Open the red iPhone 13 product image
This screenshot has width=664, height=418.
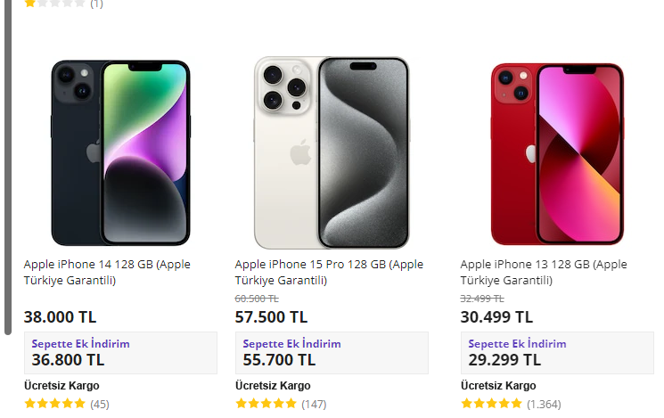pyautogui.click(x=557, y=152)
